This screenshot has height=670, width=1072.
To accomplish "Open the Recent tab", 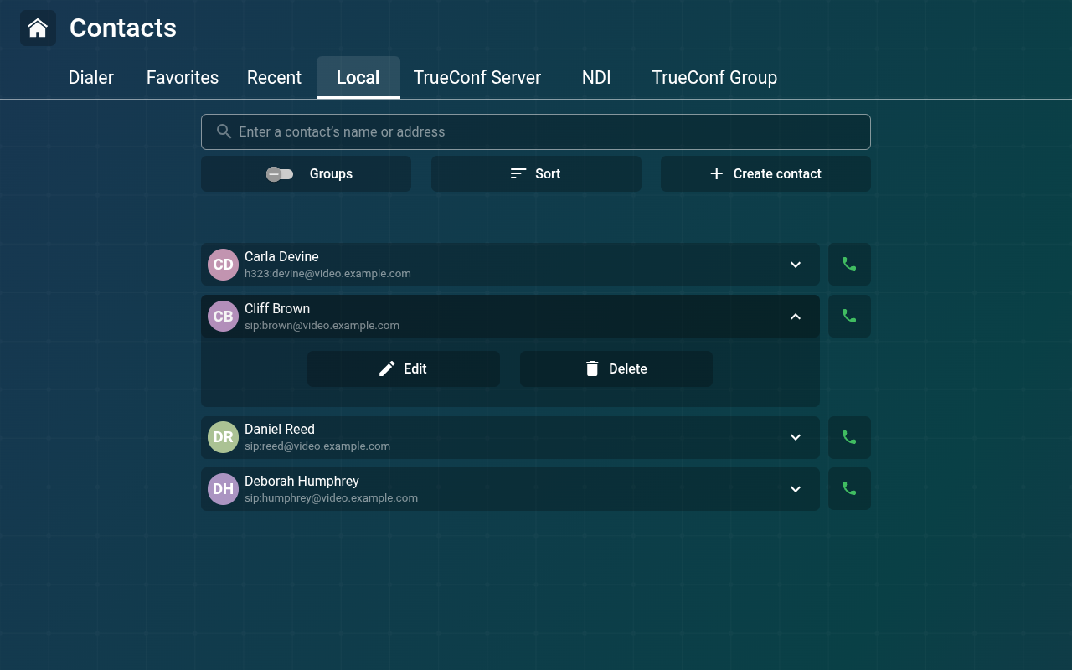I will (x=274, y=77).
